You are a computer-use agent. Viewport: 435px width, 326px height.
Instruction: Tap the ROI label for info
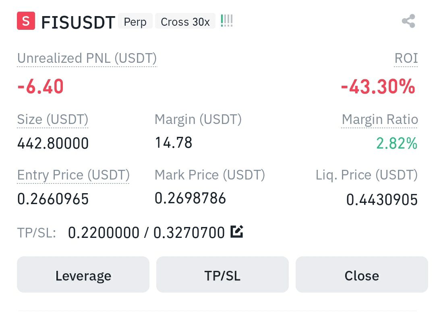point(406,58)
